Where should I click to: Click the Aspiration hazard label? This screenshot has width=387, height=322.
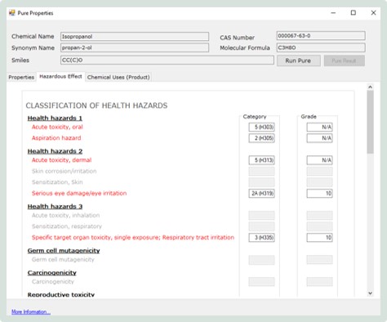point(56,138)
